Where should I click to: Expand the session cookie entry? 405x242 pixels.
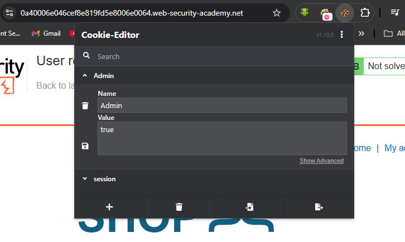coord(85,179)
